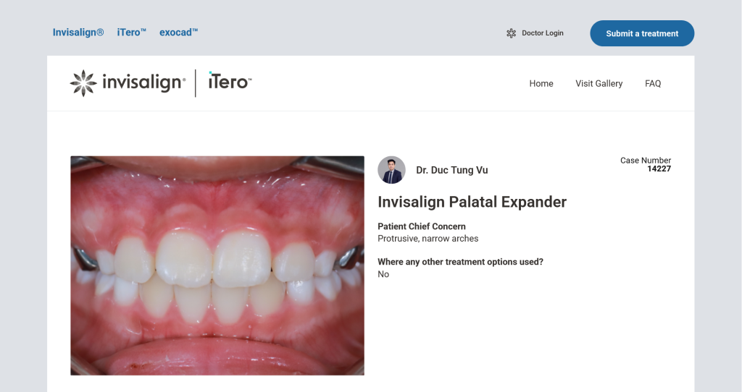Click the Patient Chief Concern label
This screenshot has height=392, width=742.
click(x=422, y=226)
